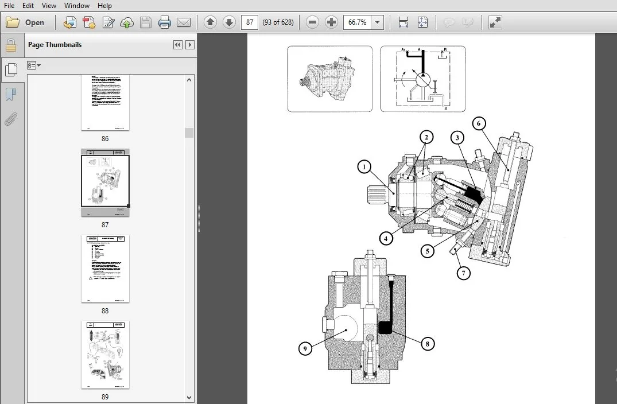Click the security lock icon in sidebar

pos(11,46)
